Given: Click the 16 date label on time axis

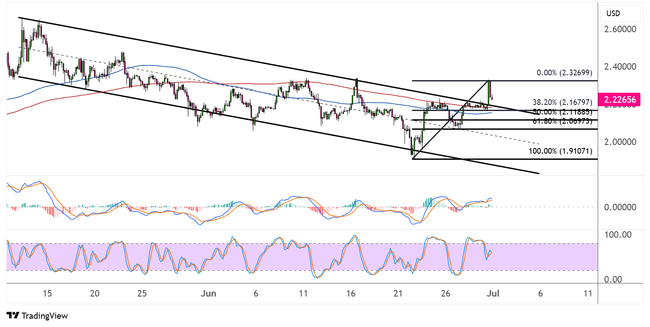Looking at the screenshot, I should 351,293.
